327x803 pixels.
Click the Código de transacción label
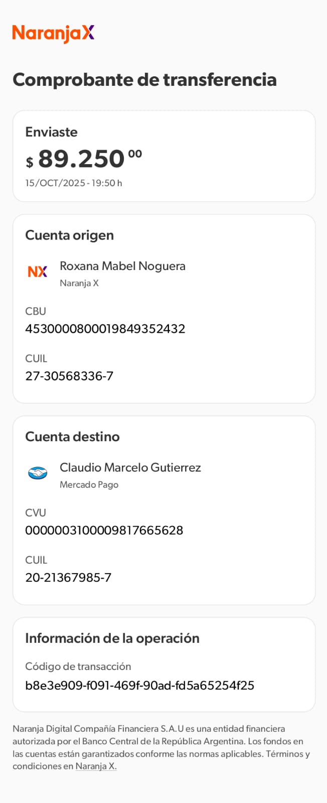78,666
